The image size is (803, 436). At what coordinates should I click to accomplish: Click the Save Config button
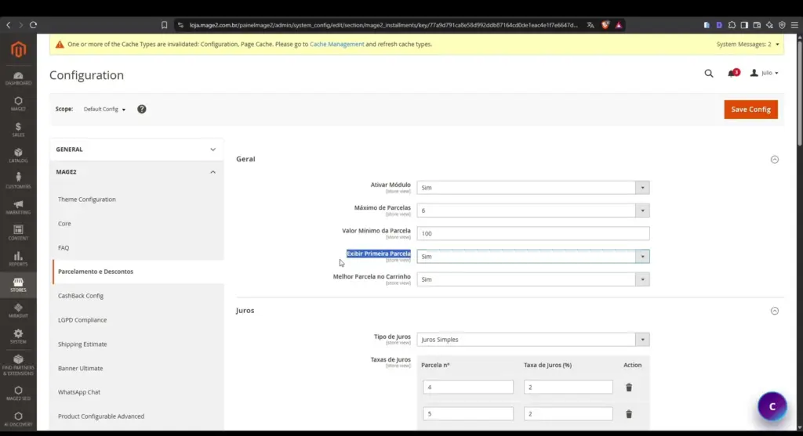point(750,110)
